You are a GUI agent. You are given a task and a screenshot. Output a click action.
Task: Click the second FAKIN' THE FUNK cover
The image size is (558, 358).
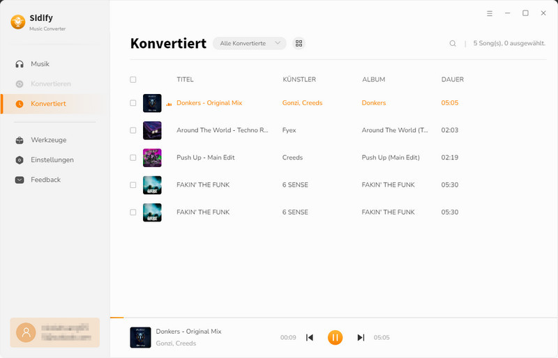point(152,212)
